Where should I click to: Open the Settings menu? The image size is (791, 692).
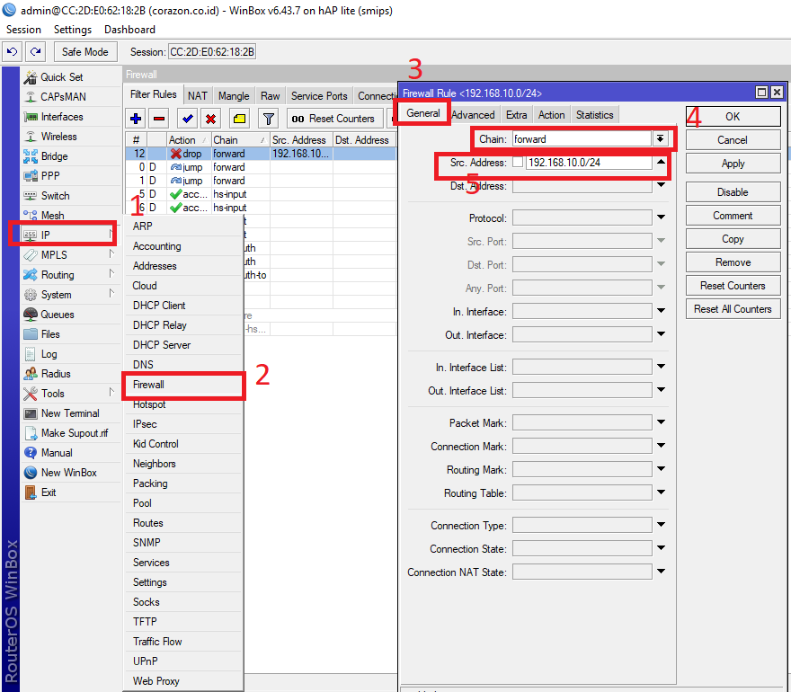tap(73, 30)
